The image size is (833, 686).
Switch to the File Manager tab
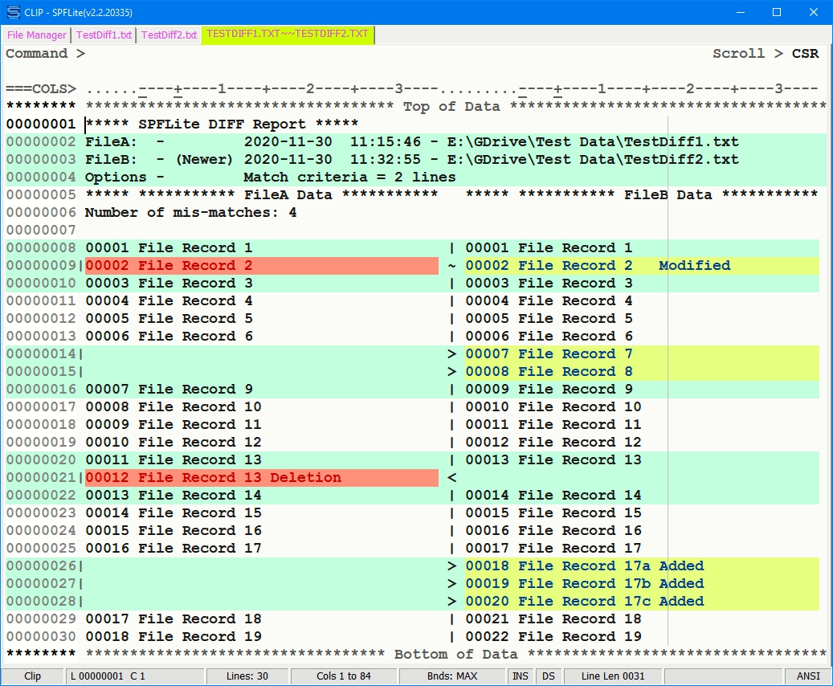tap(37, 35)
